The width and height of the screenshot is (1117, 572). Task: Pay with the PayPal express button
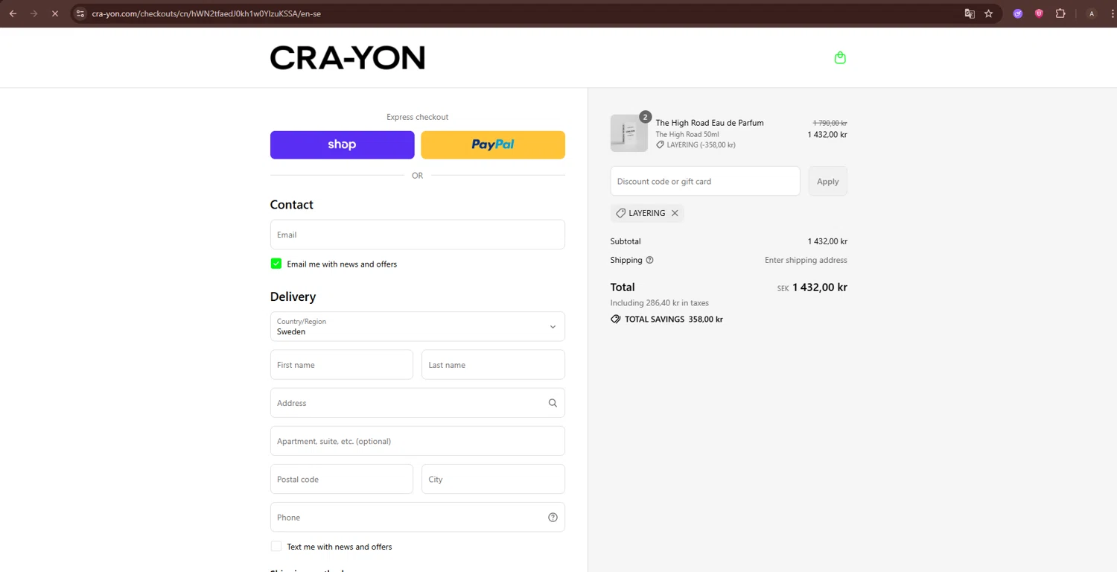tap(493, 144)
